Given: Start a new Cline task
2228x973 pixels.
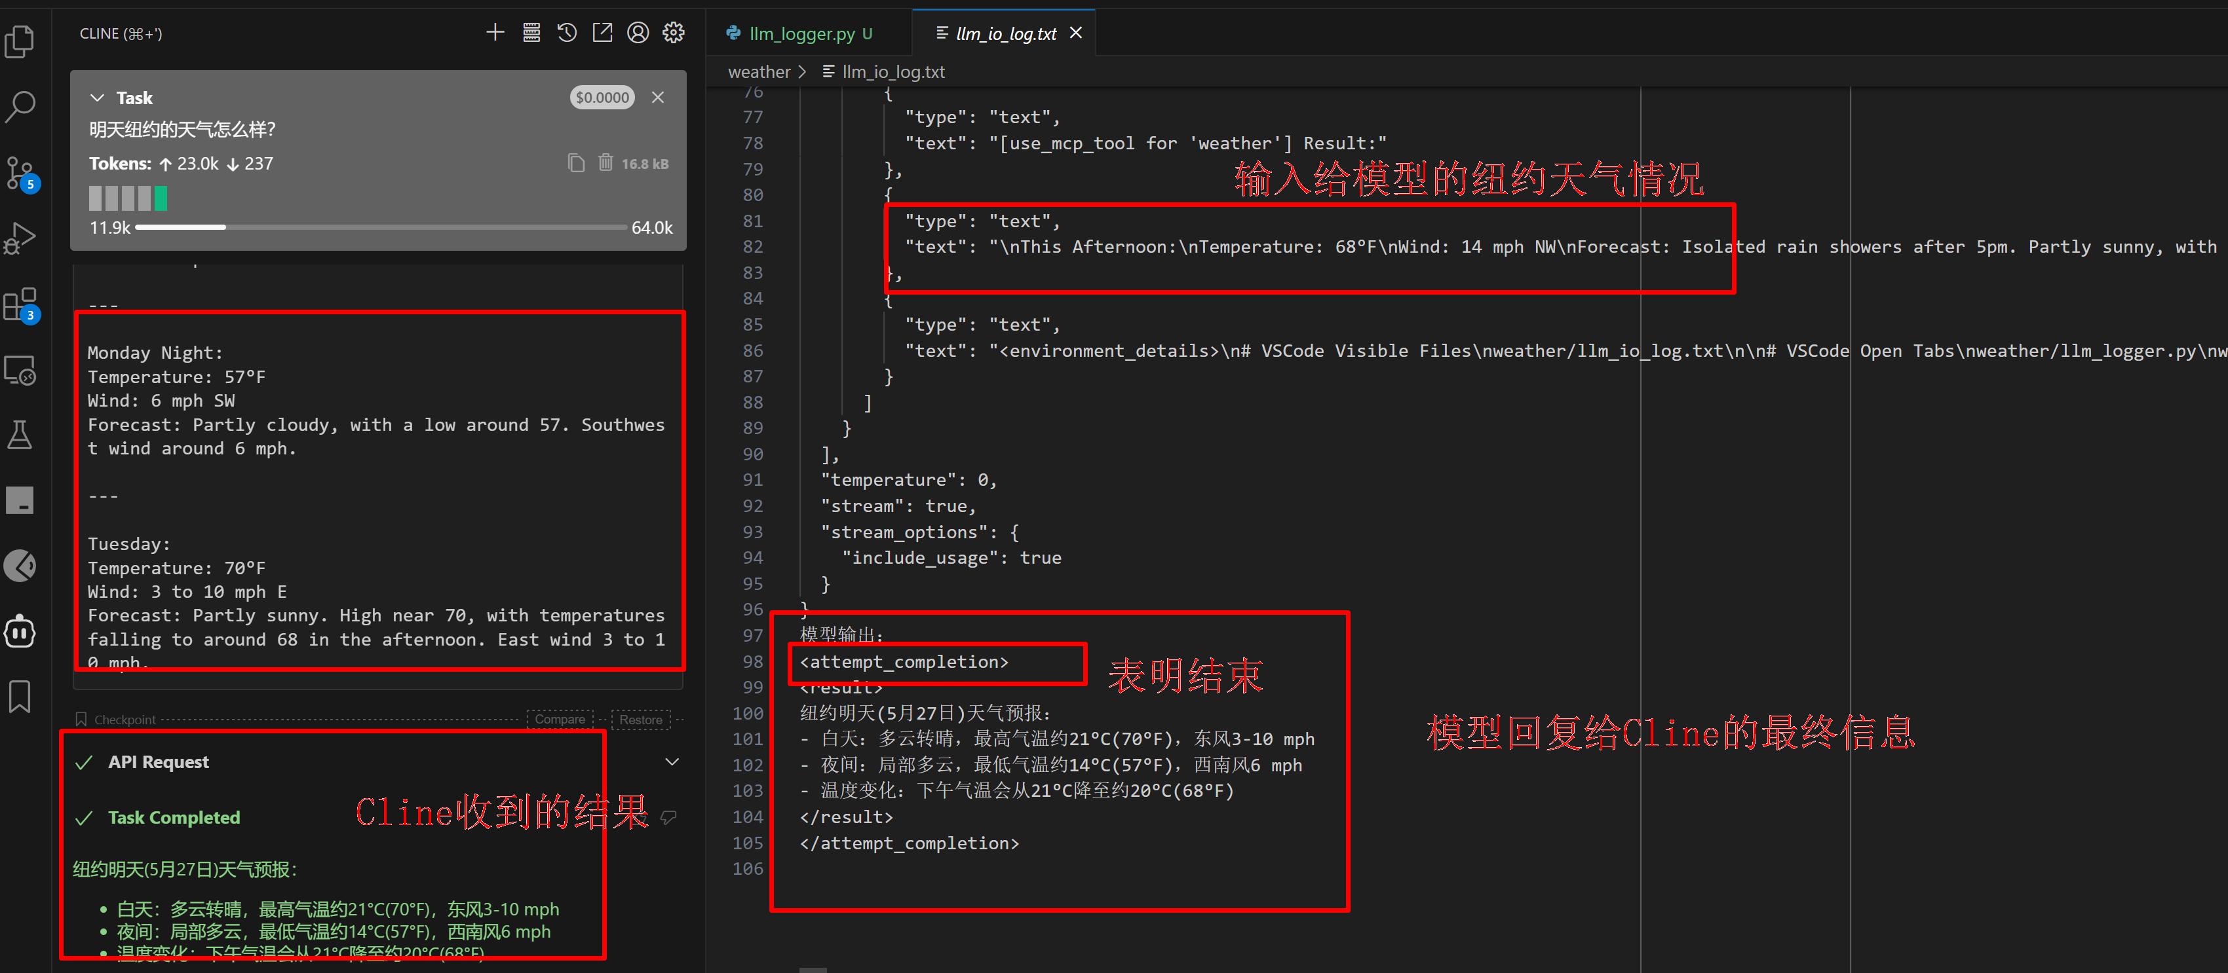Looking at the screenshot, I should tap(495, 33).
